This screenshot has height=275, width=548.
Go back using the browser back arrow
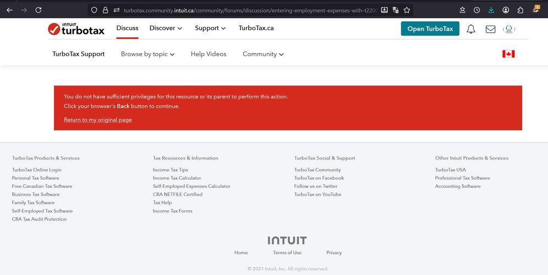[9, 10]
